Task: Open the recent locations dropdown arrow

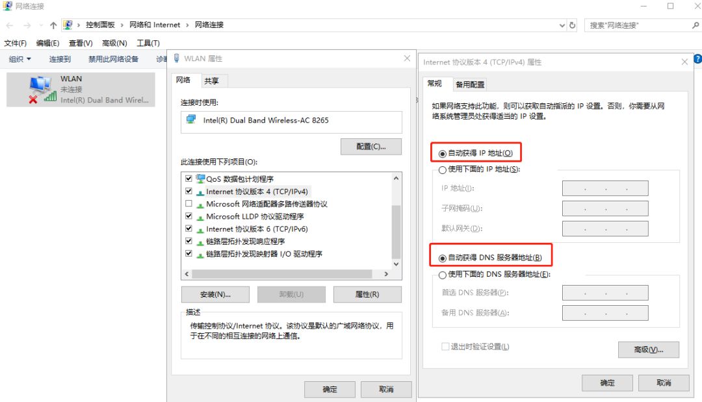Action: point(41,25)
